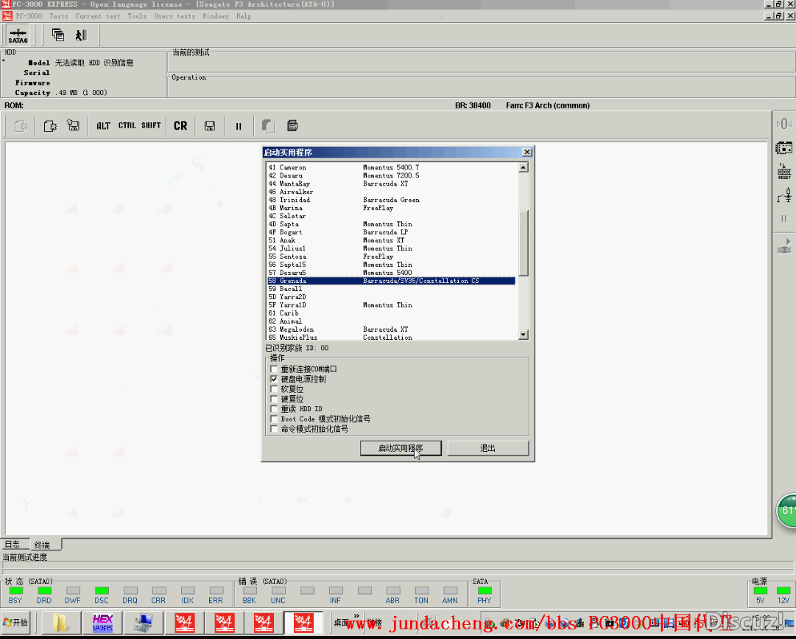Uncheck the 硬盘电源控制 checkbox
Image resolution: width=796 pixels, height=639 pixels.
(x=275, y=379)
